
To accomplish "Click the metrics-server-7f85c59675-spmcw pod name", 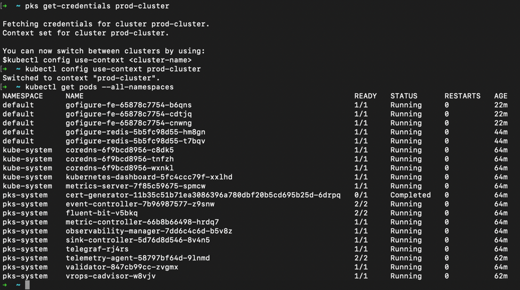I will point(135,186).
